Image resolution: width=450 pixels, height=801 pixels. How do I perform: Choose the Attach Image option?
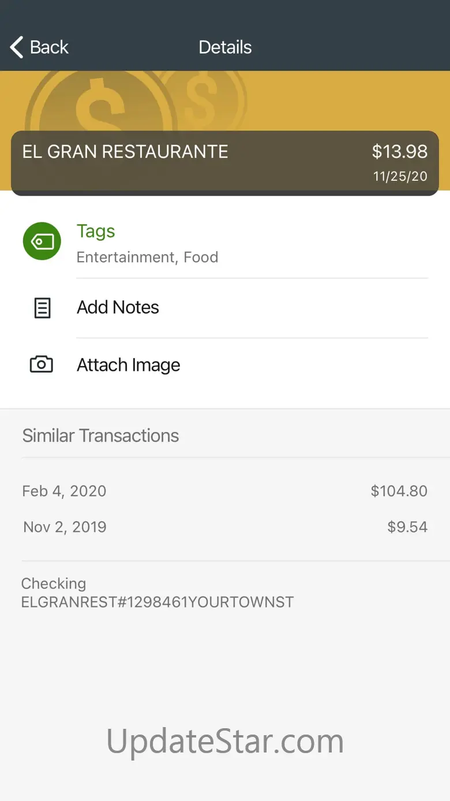[128, 365]
